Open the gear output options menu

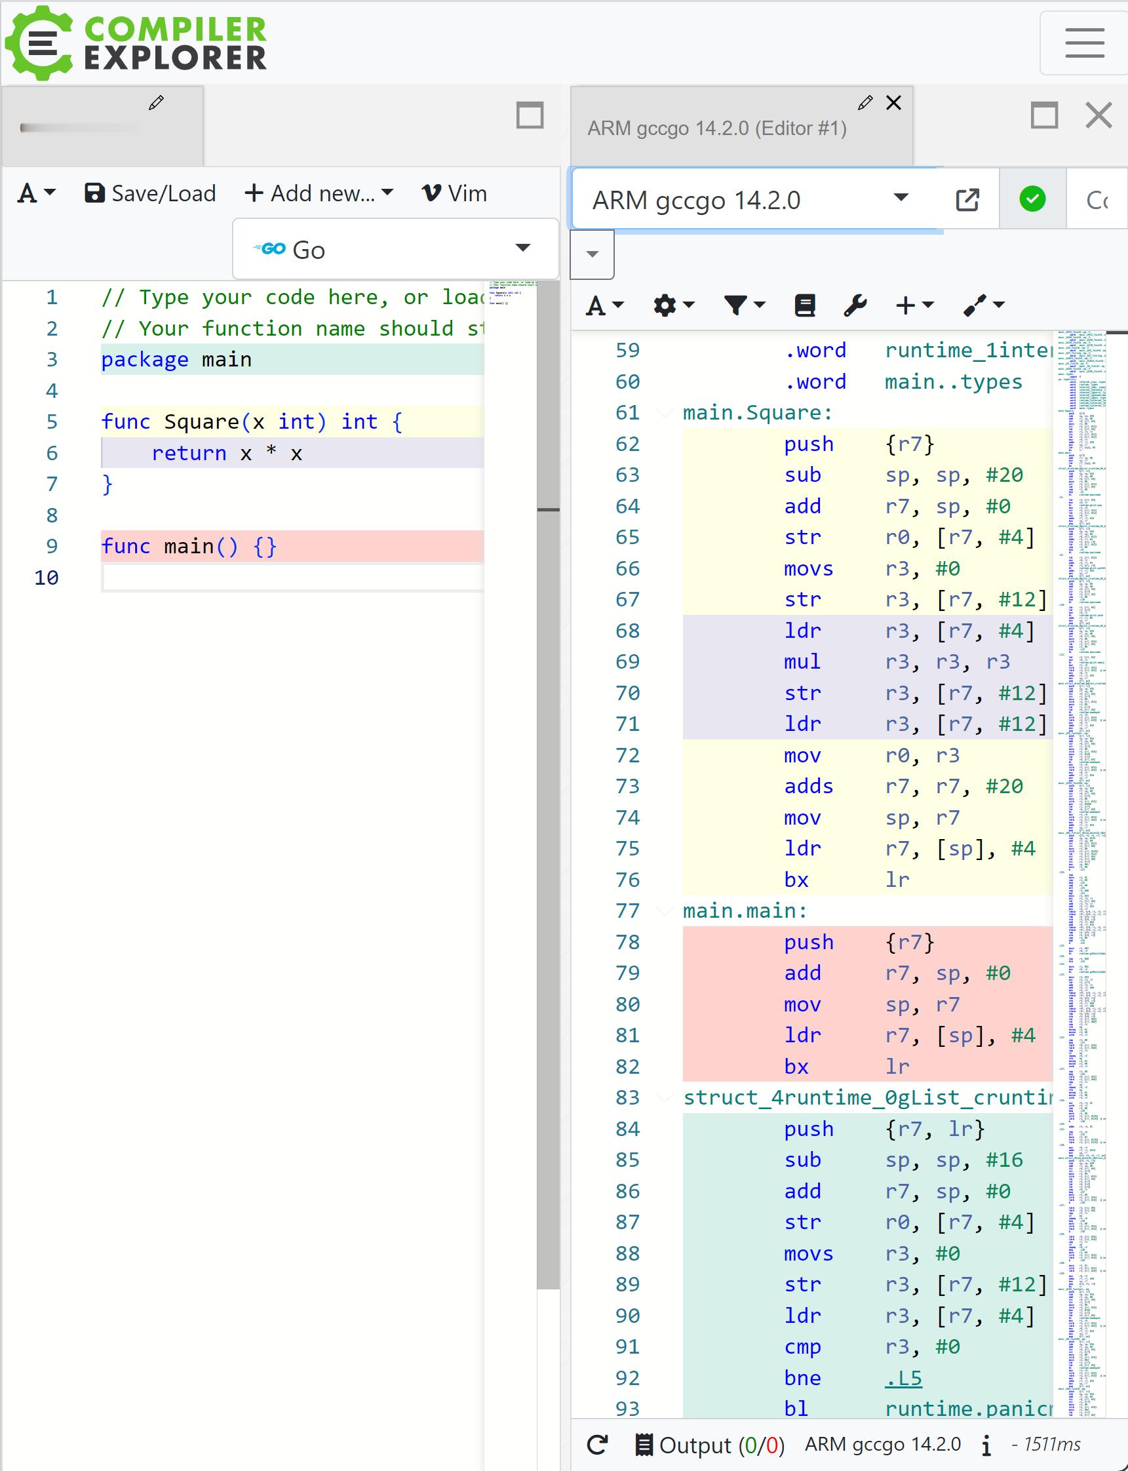tap(673, 305)
